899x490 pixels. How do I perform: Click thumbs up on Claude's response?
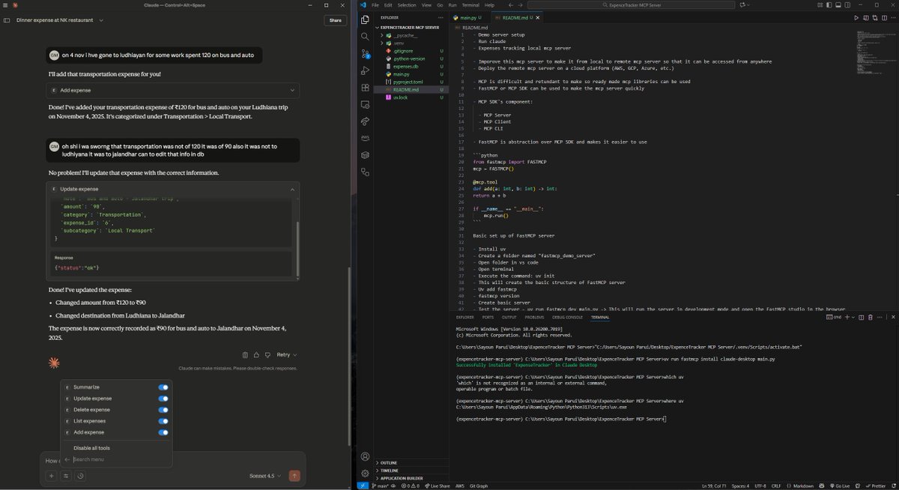(256, 354)
